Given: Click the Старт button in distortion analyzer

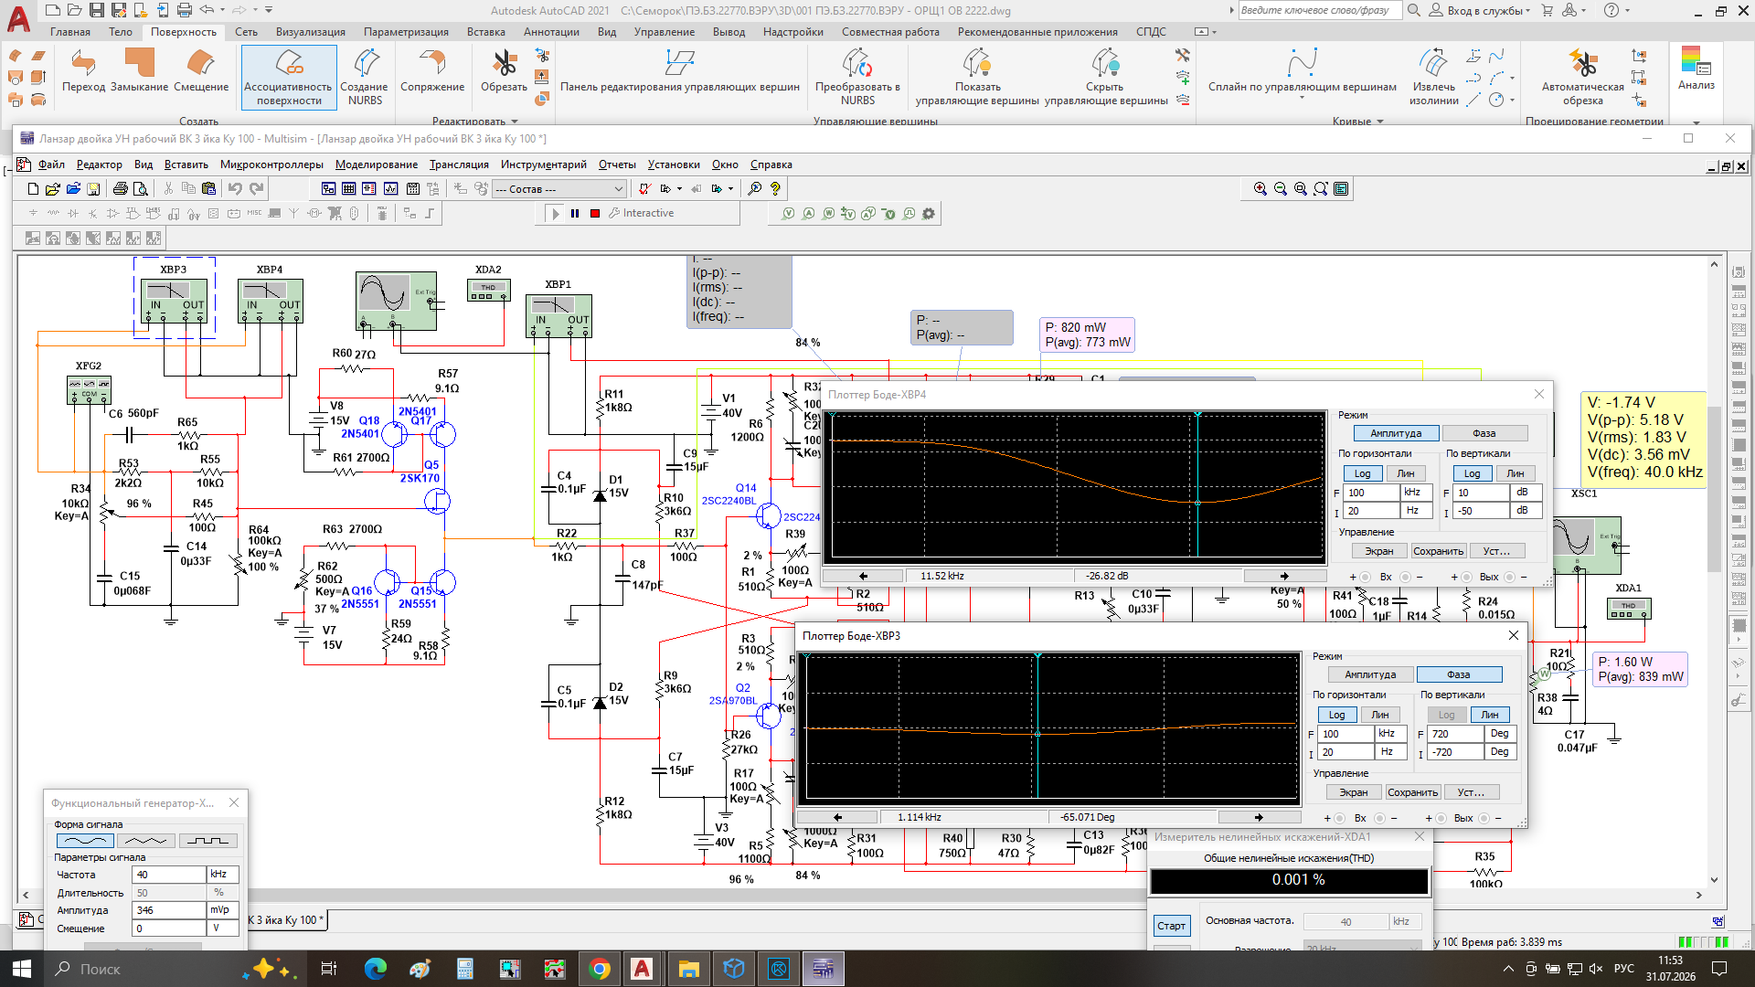Looking at the screenshot, I should click(1171, 926).
